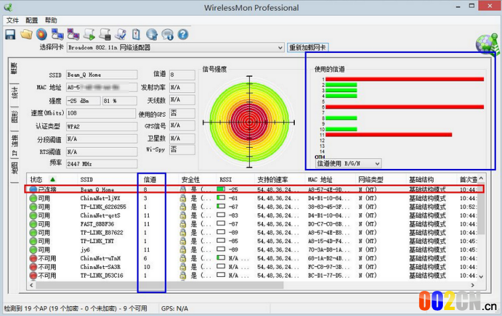Click the 重新加载网卡 button
Screen dimensions: 502x316
coord(307,48)
